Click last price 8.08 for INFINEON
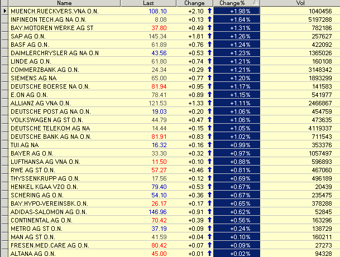 tap(161, 20)
